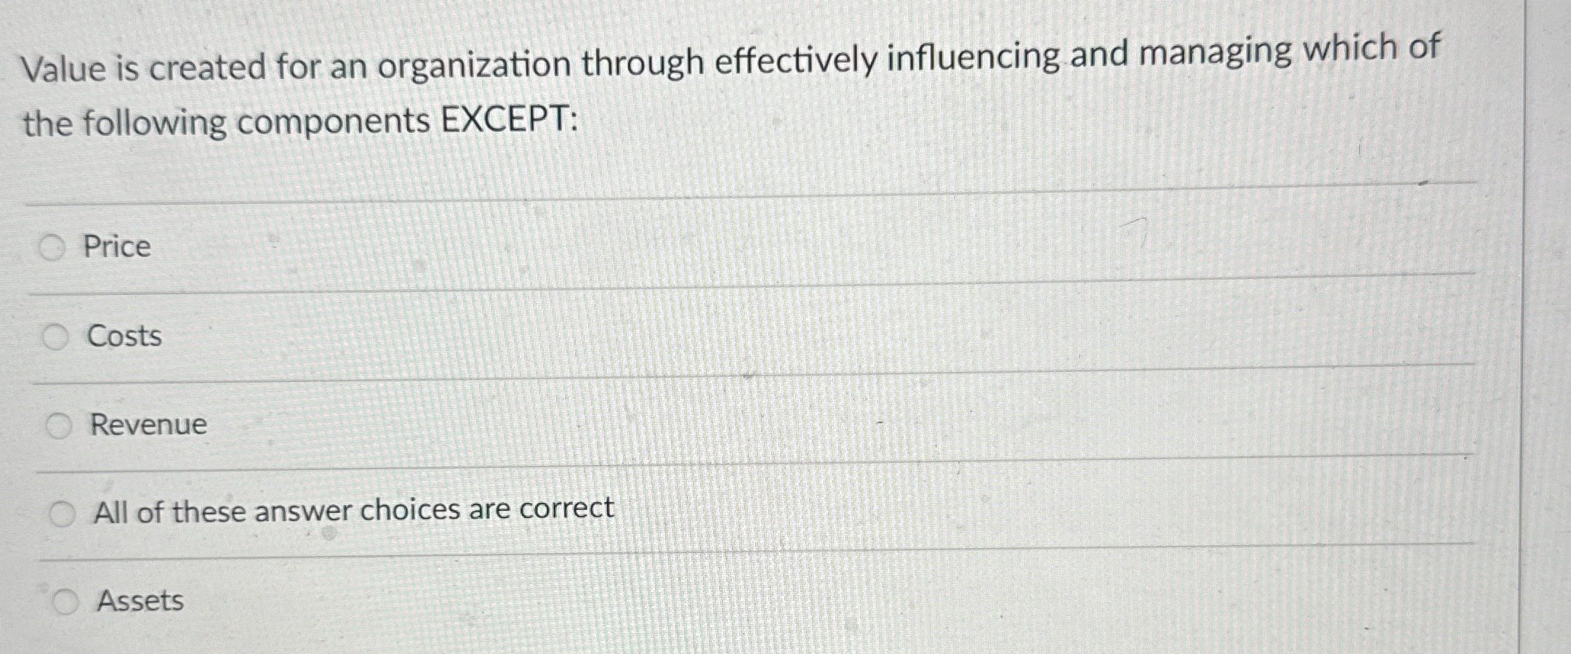Click the word EXCEPT in the question
1571x654 pixels.
point(505,122)
